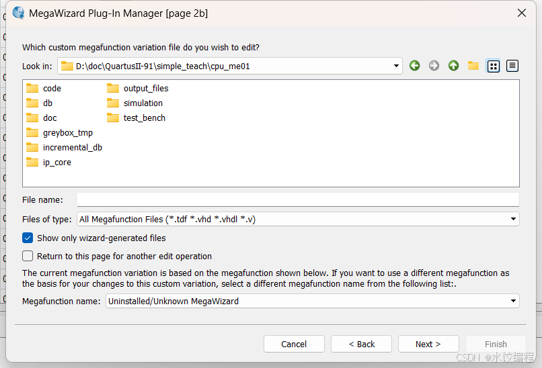Click All Megafunction Files type text
Screen dimensions: 542x368
pyautogui.click(x=167, y=219)
